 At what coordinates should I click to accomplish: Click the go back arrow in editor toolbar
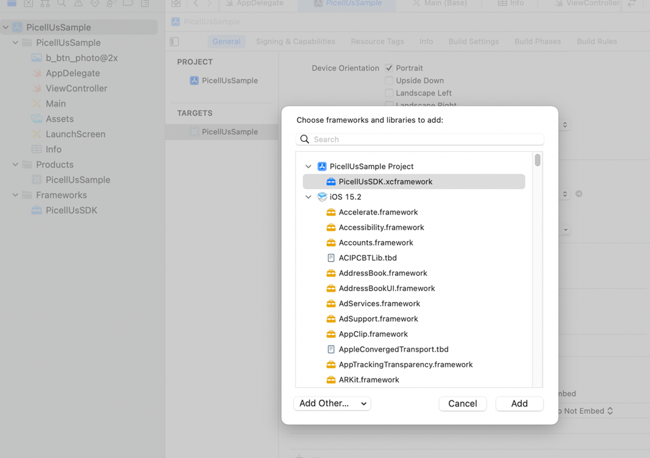click(196, 3)
